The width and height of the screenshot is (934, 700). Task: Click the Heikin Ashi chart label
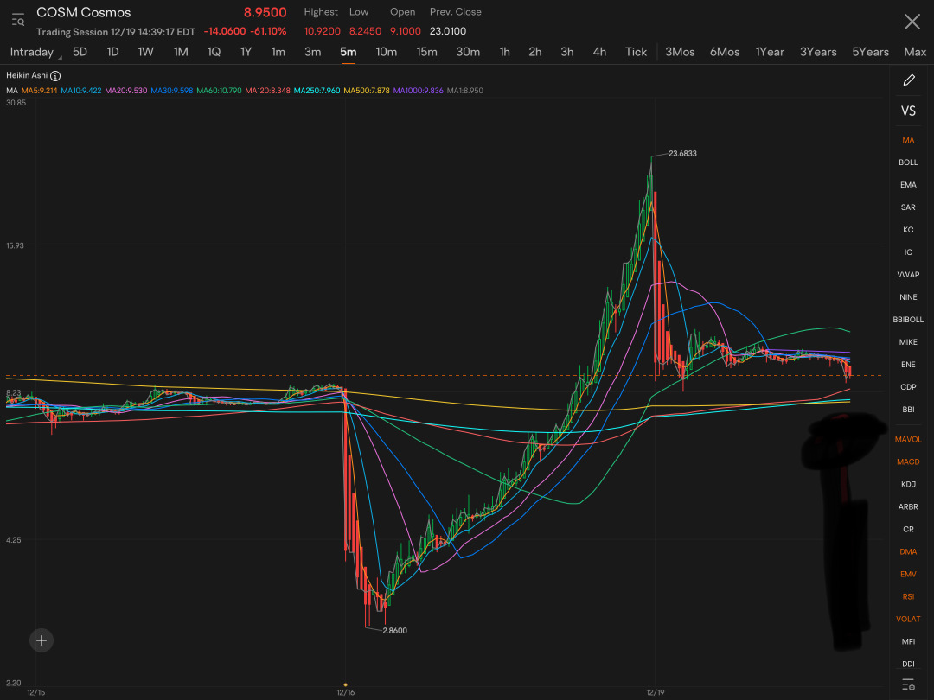coord(27,75)
